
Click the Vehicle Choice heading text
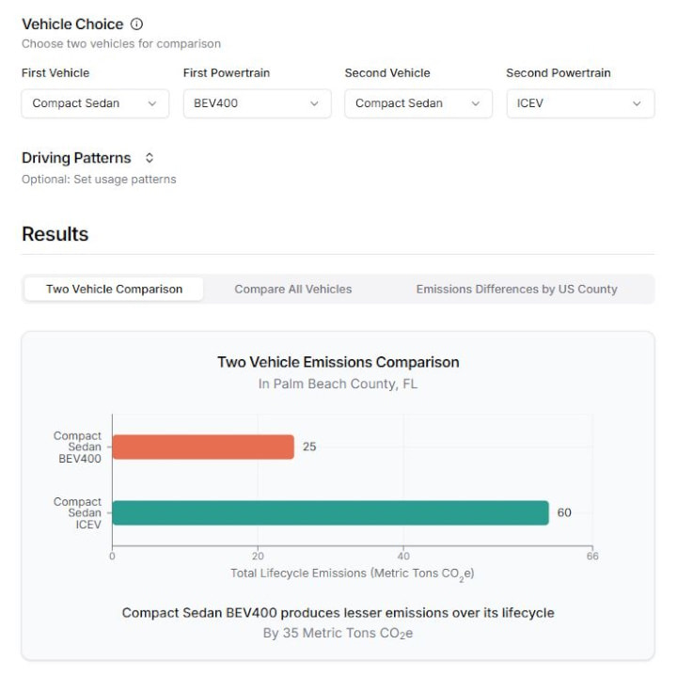[x=72, y=24]
